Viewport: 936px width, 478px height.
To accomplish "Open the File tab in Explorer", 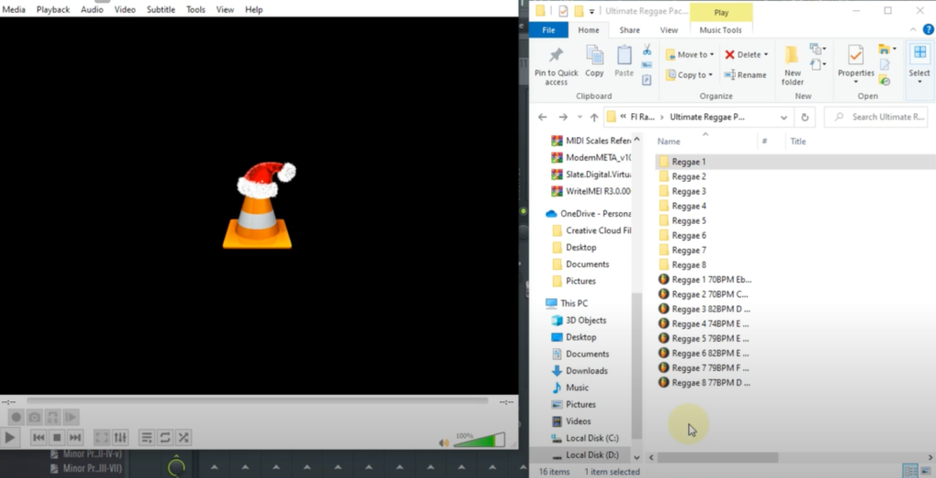I will tap(548, 30).
